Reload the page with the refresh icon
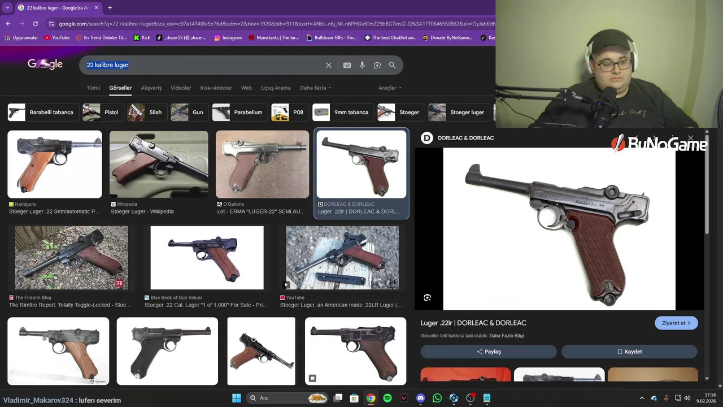 (35, 24)
